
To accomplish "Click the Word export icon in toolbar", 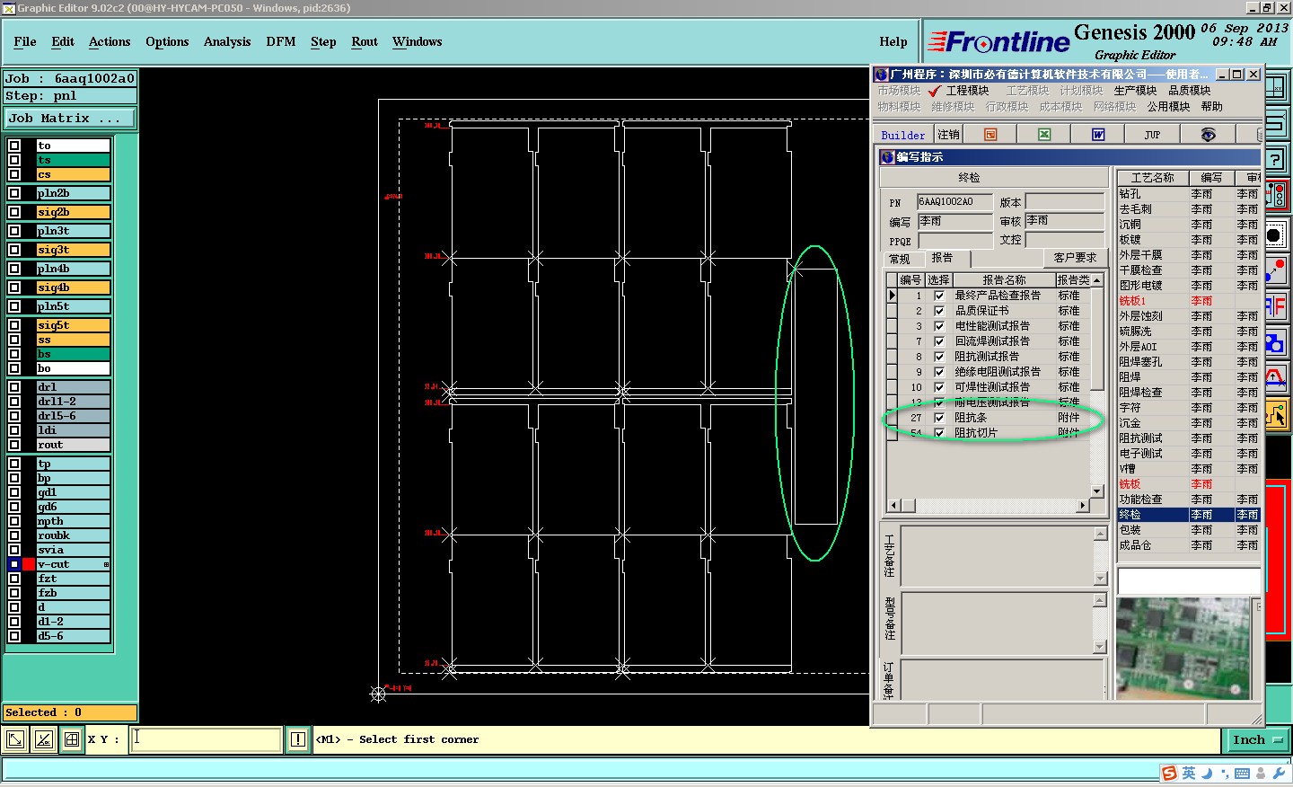I will 1097,135.
